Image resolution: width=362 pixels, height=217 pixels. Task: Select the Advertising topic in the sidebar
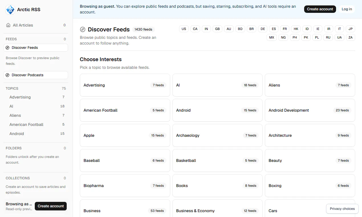[37, 97]
